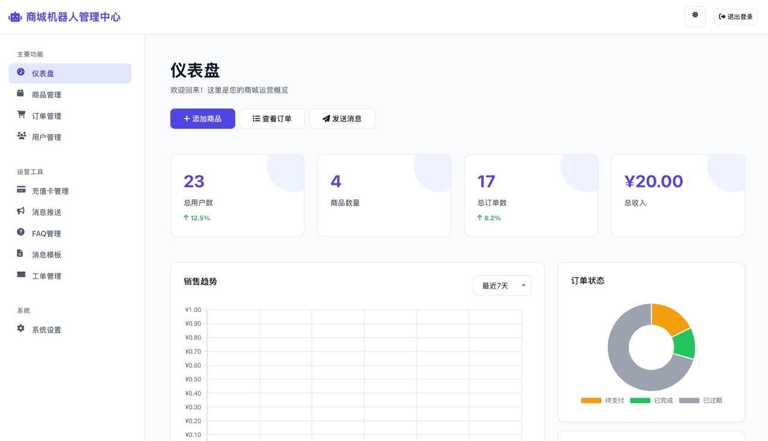The image size is (768, 441).
Task: Click the 总收入 stat card
Action: tap(677, 195)
